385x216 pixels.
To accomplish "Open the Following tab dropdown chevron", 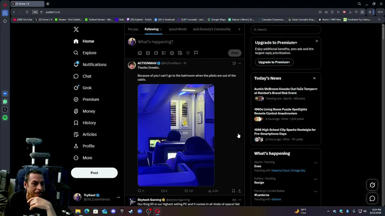I will pos(161,29).
